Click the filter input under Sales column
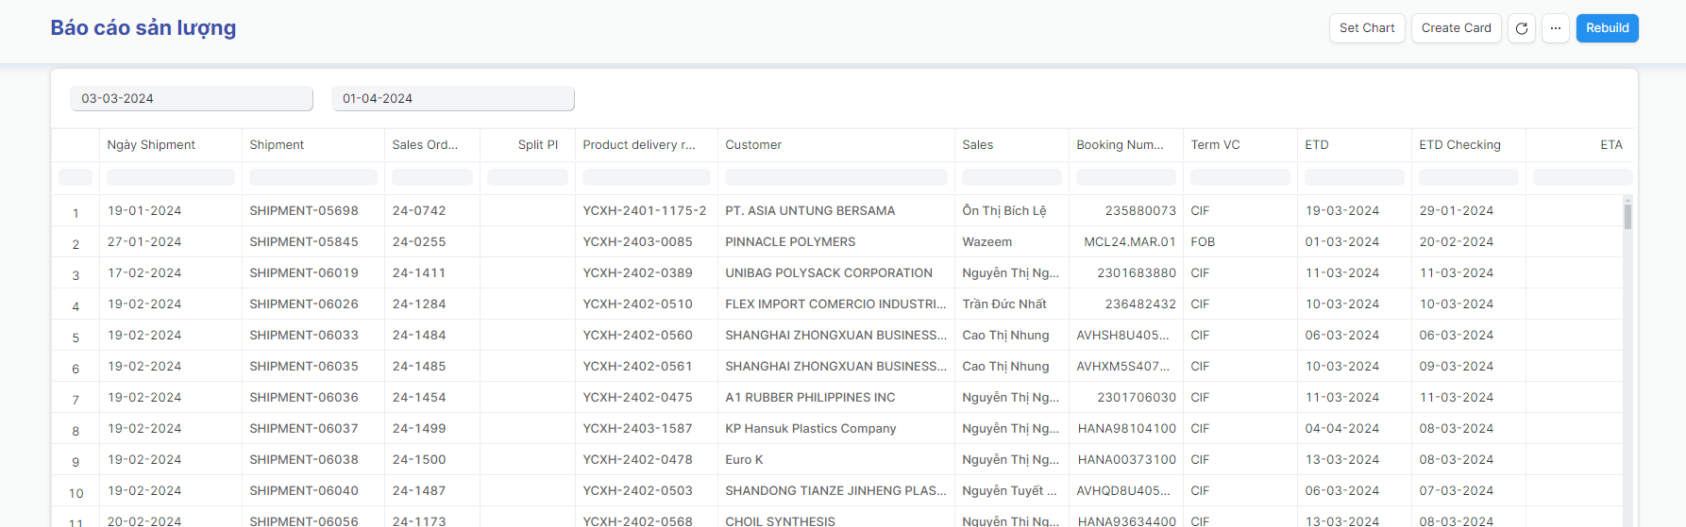Image resolution: width=1686 pixels, height=527 pixels. (x=1011, y=177)
